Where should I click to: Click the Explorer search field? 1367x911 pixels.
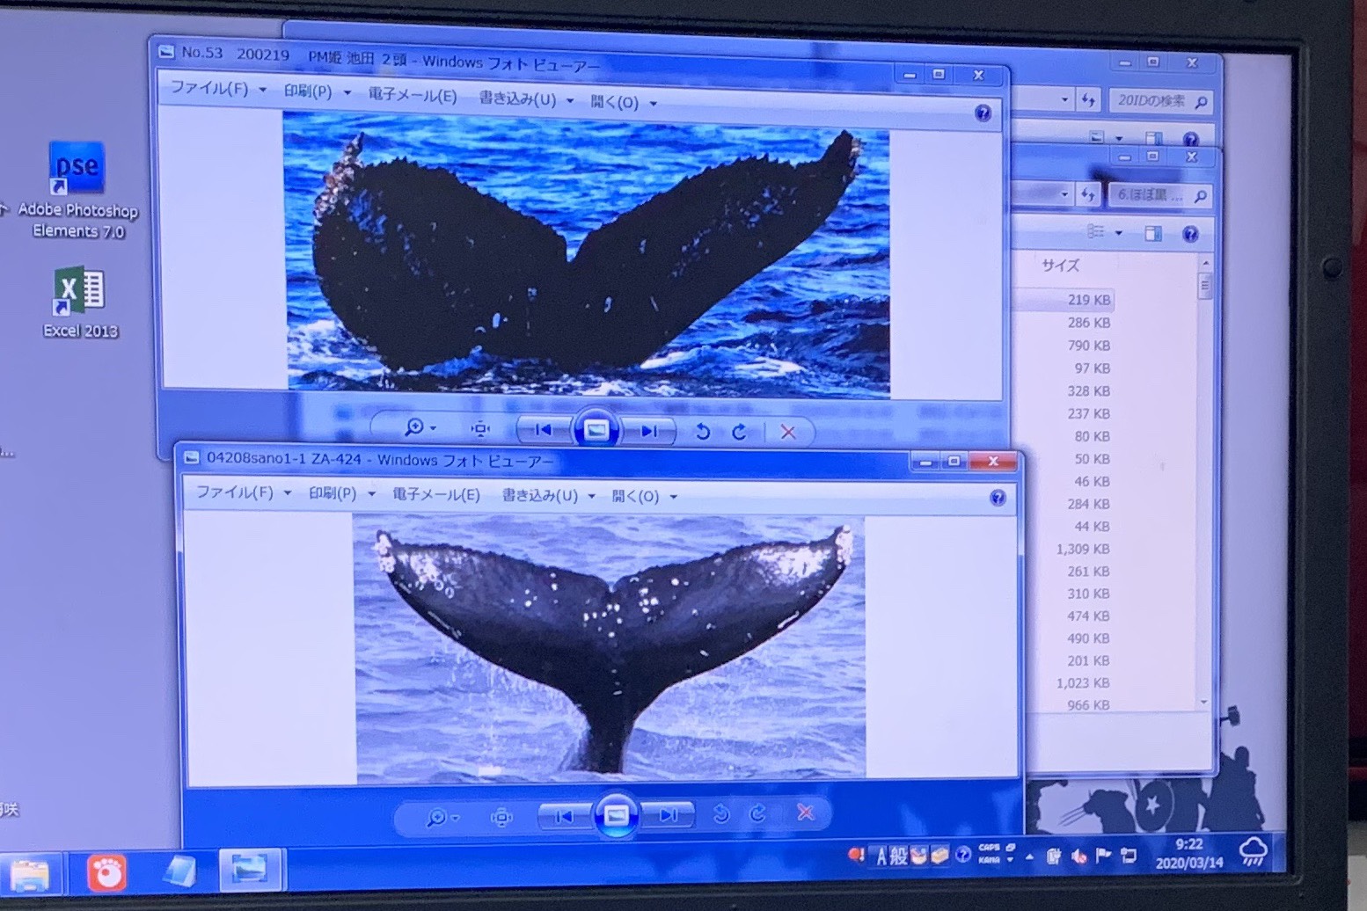click(x=1152, y=101)
